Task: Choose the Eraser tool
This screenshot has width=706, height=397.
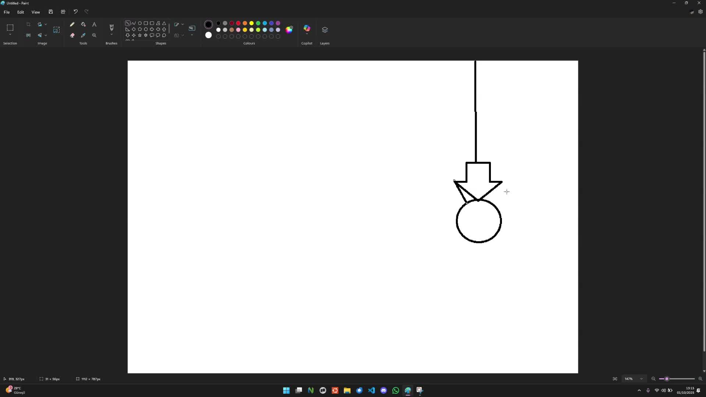Action: pos(72,35)
